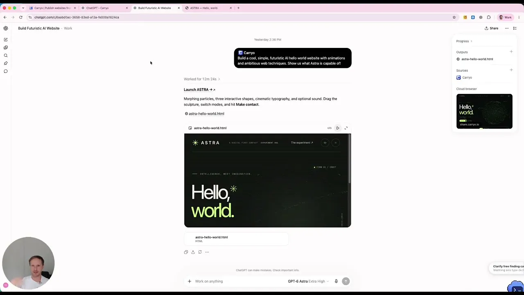This screenshot has height=295, width=524.
Task: Open the astra-hello-world.html inline file link
Action: [204, 114]
